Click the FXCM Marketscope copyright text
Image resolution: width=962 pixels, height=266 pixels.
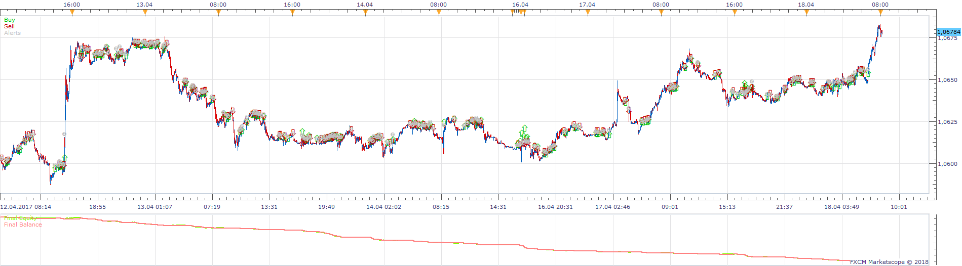point(889,262)
